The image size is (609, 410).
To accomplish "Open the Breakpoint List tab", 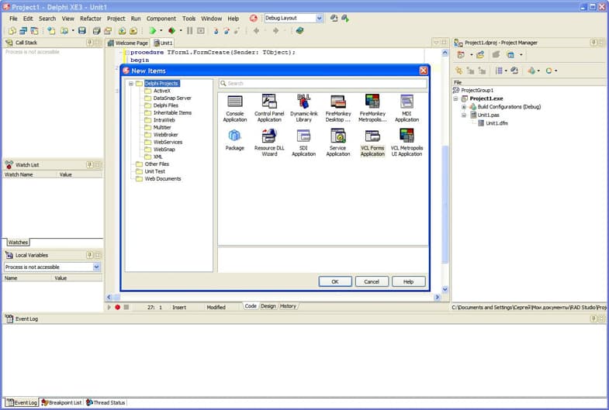I will click(61, 402).
